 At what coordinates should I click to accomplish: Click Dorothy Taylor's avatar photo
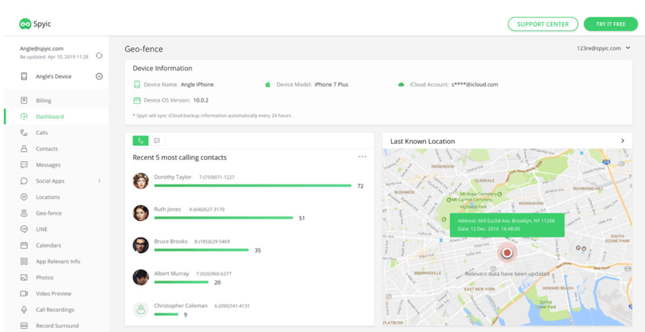141,181
